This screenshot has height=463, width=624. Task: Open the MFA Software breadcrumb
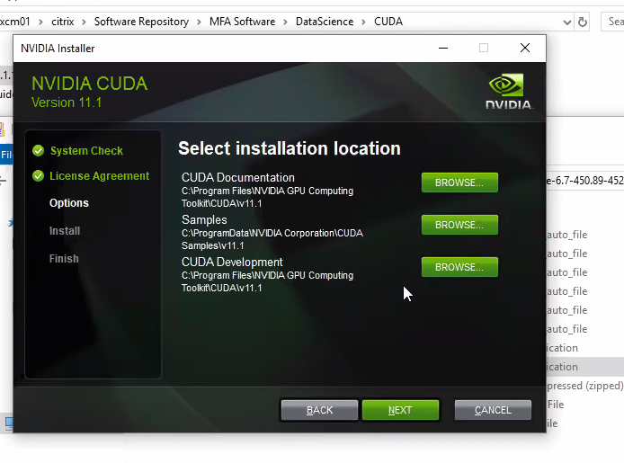tap(243, 22)
